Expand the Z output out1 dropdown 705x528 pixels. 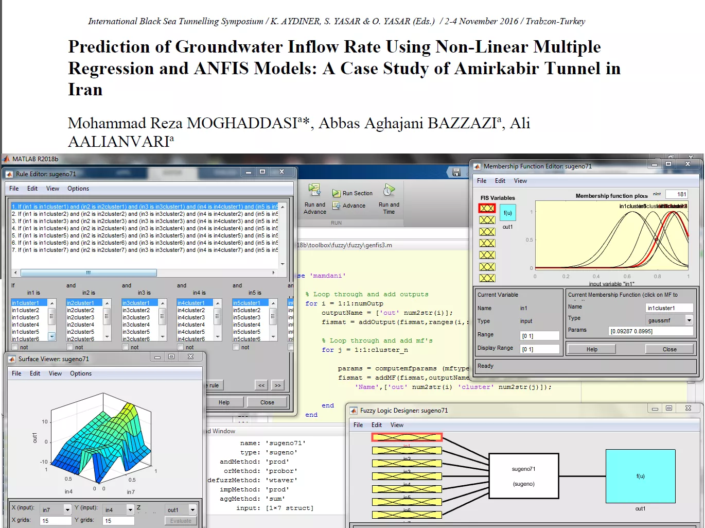tap(192, 509)
